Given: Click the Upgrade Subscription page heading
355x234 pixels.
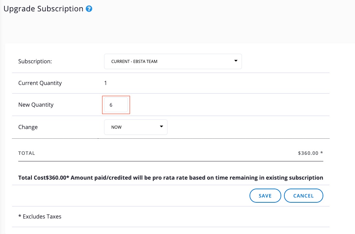Looking at the screenshot, I should 43,9.
